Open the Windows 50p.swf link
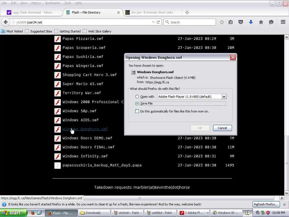 (79, 111)
